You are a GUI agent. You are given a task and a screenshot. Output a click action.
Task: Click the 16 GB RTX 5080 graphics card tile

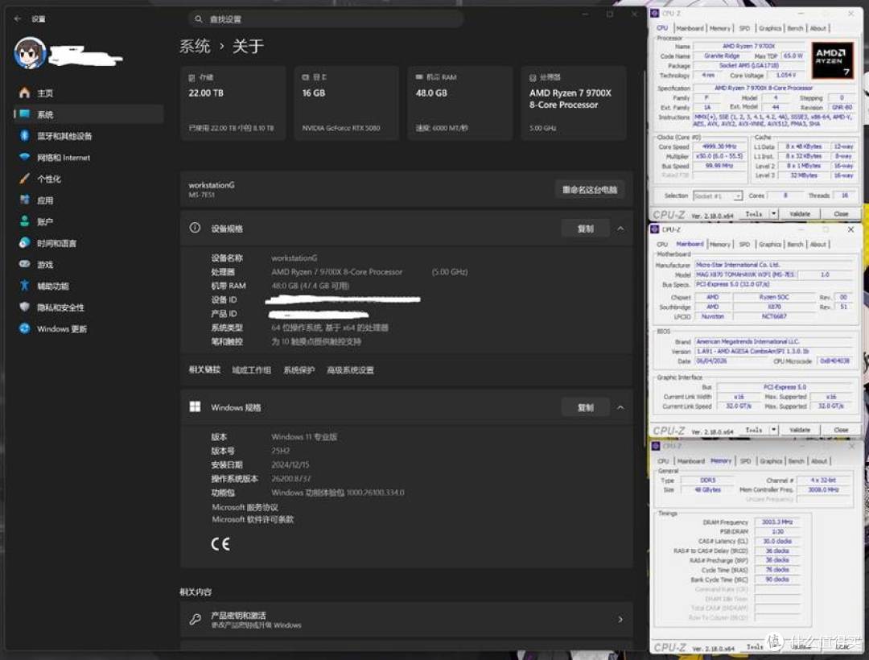[346, 103]
